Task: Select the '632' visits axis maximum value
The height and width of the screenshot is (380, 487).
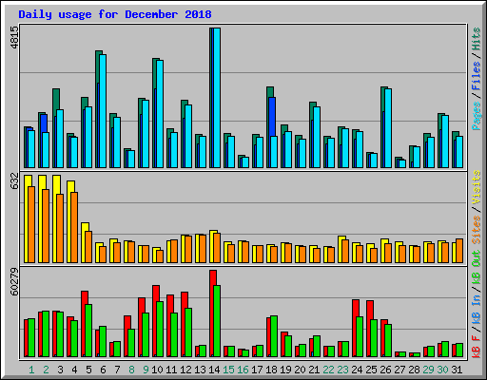Action: [x=14, y=181]
